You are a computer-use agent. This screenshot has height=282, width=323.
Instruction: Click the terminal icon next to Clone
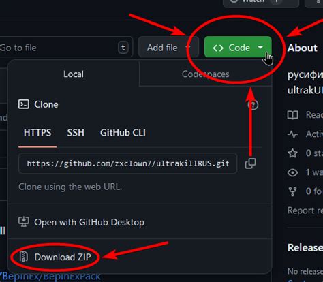(x=24, y=104)
